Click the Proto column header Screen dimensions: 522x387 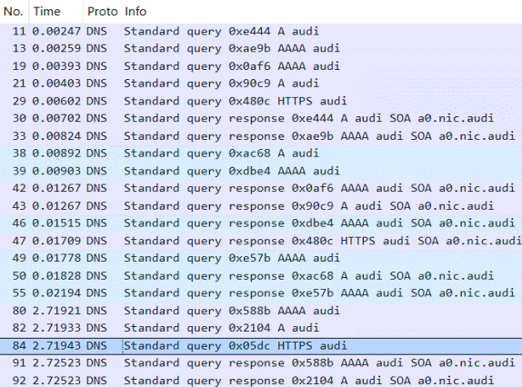coord(102,12)
